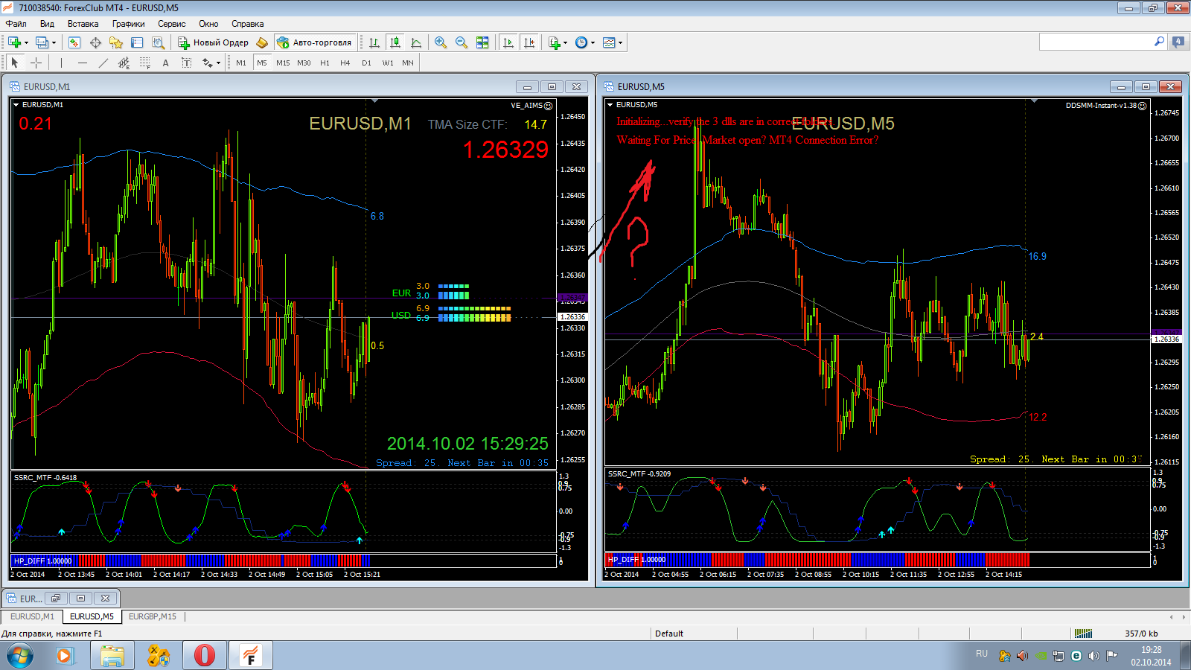The width and height of the screenshot is (1191, 670).
Task: Click the triangle beside EURUSD,M1 chart label
Action: click(x=16, y=105)
